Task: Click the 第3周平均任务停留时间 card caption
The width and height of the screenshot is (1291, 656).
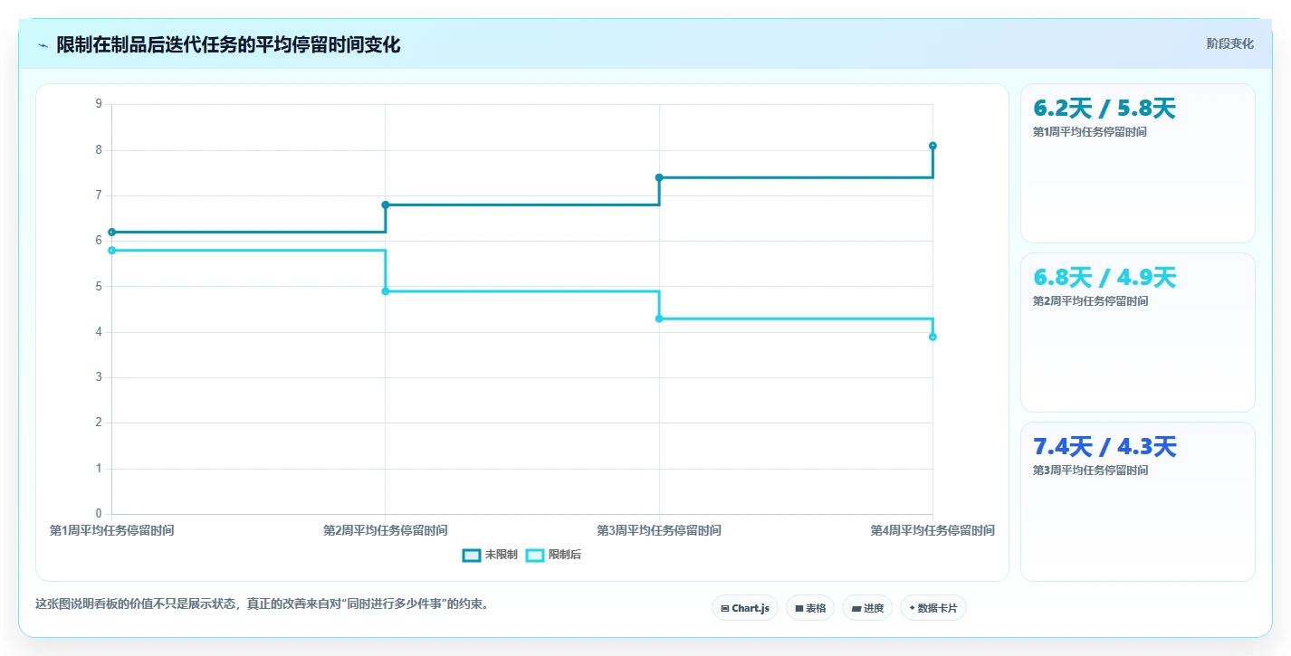Action: pyautogui.click(x=1090, y=471)
